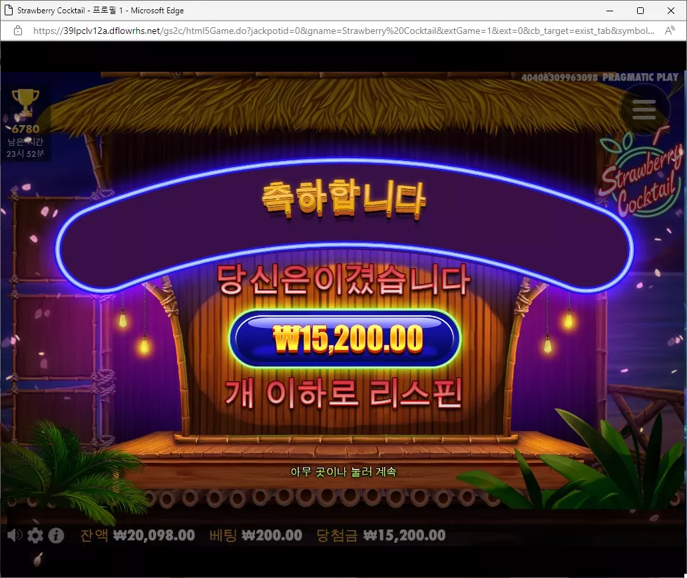Click the PRAGMATIC PLAY label
This screenshot has width=687, height=578.
coord(640,78)
